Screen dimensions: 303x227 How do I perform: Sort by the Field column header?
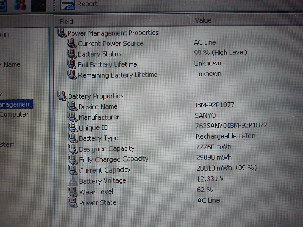(x=66, y=22)
